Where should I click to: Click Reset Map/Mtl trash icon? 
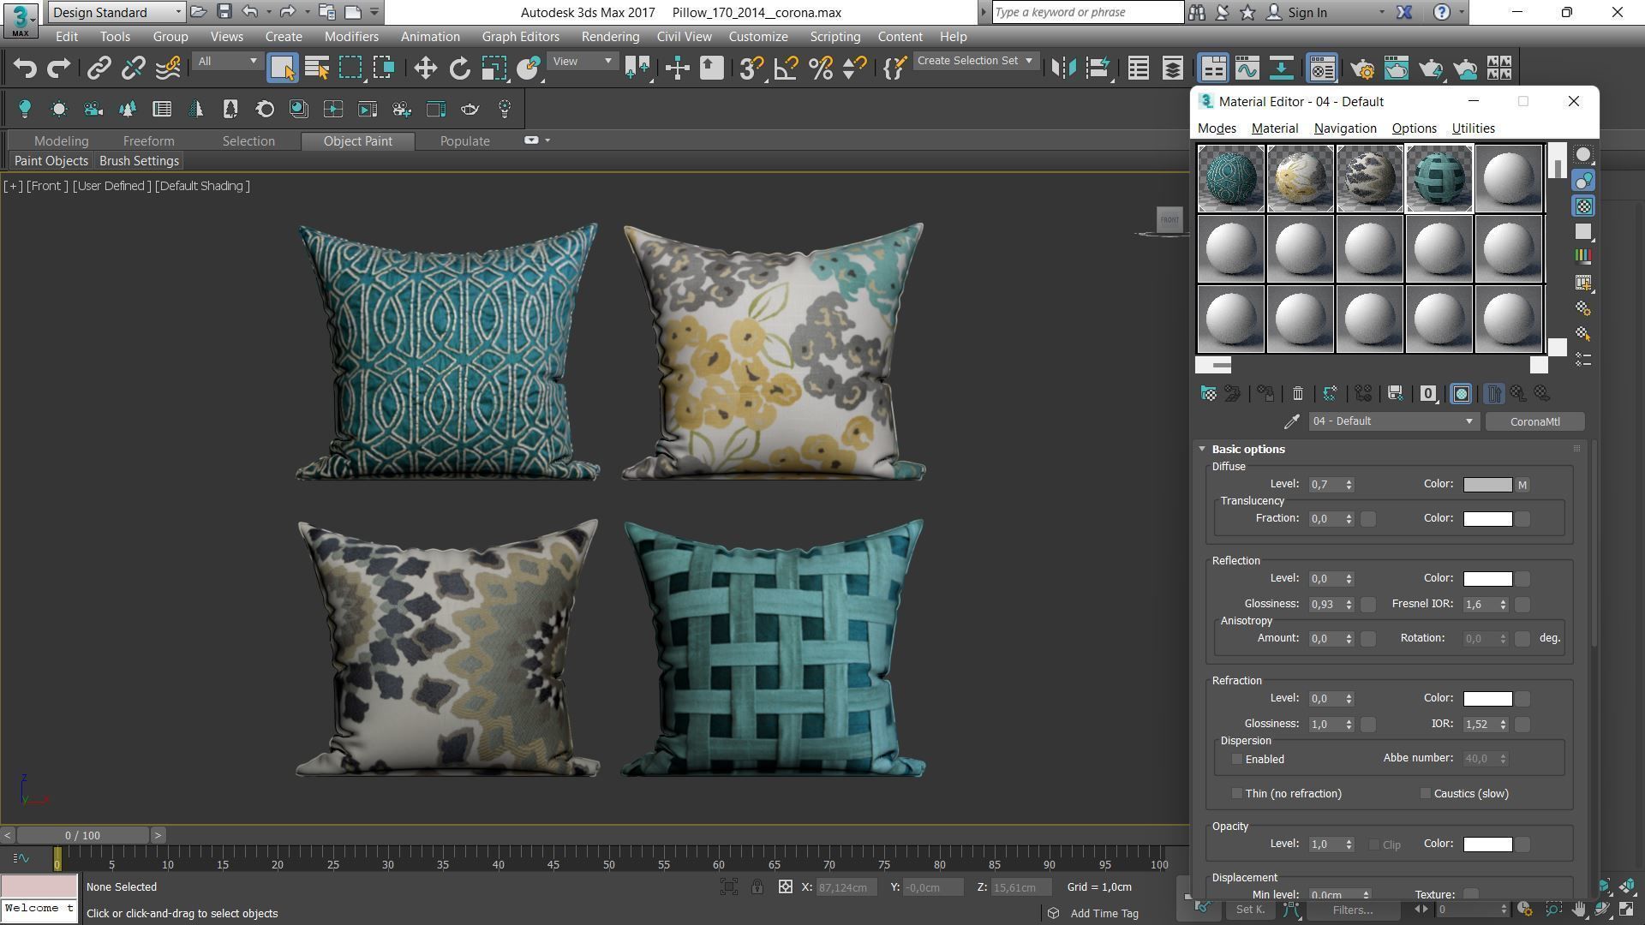pos(1297,394)
